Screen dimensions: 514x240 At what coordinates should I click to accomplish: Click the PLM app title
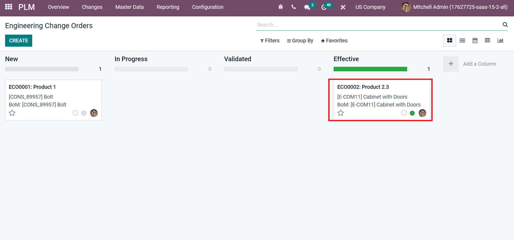pos(27,7)
